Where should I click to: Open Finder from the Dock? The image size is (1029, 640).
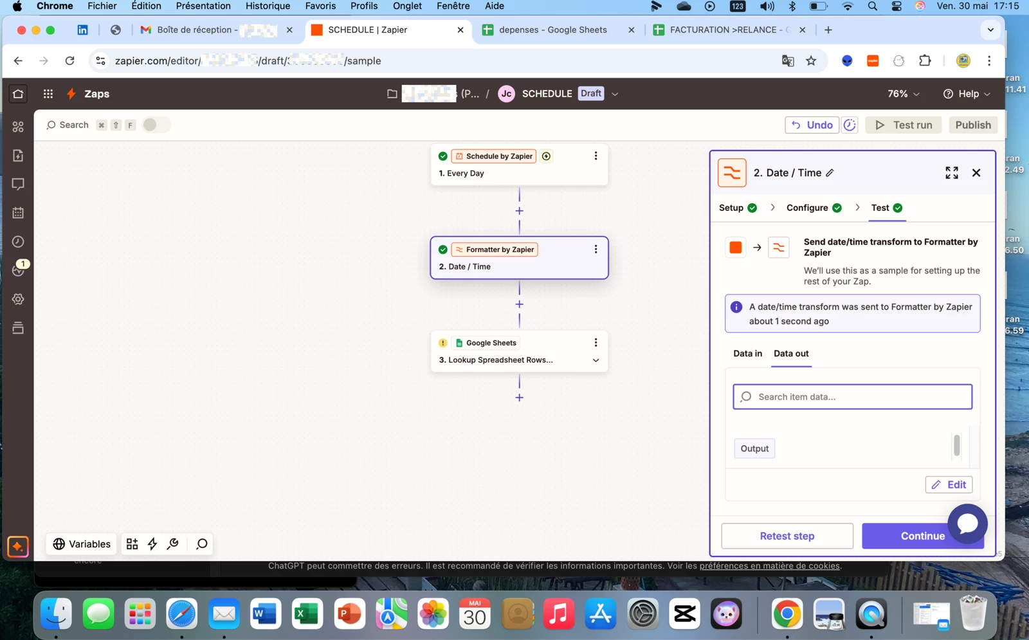[57, 614]
